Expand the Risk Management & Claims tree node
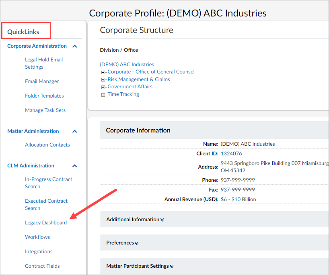 [103, 79]
